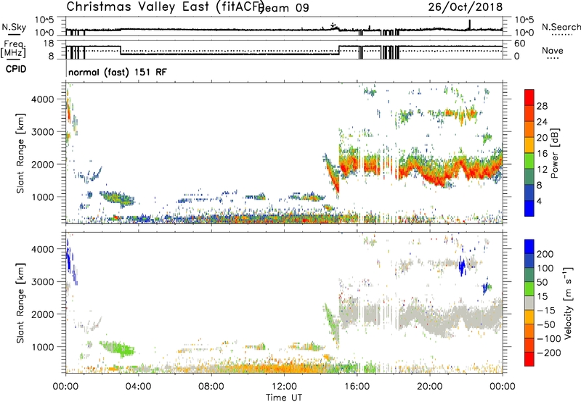Screen dimensions: 581x402
Task: Click the '-200' tick on the velocity colorbar
Action: (548, 353)
